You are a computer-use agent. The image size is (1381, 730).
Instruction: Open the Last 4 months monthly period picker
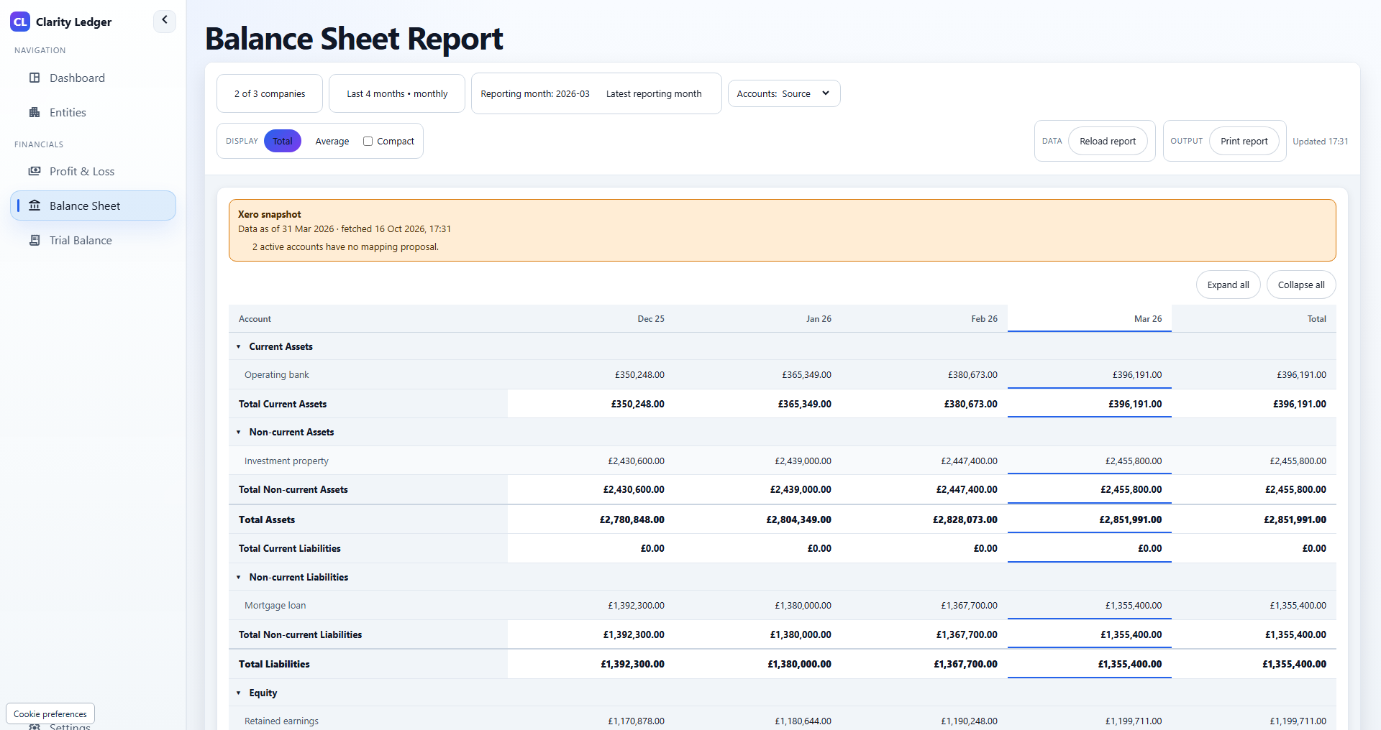(397, 93)
